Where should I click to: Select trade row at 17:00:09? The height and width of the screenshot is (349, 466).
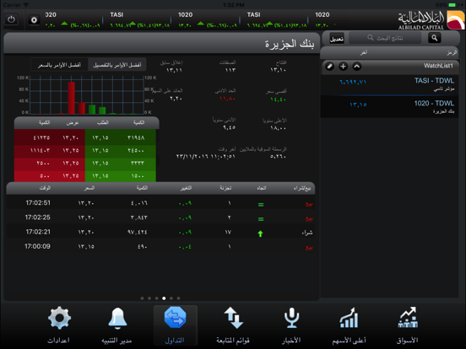click(160, 247)
